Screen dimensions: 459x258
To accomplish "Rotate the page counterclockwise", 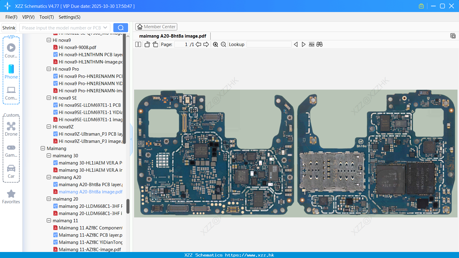I will (x=147, y=45).
